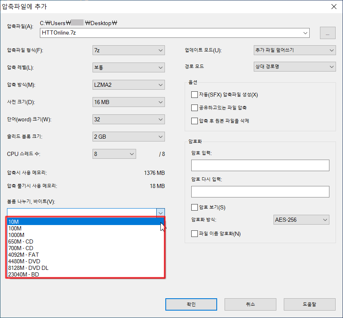343x318 pixels.
Task: Select 1000M volume size option
Action: point(86,235)
